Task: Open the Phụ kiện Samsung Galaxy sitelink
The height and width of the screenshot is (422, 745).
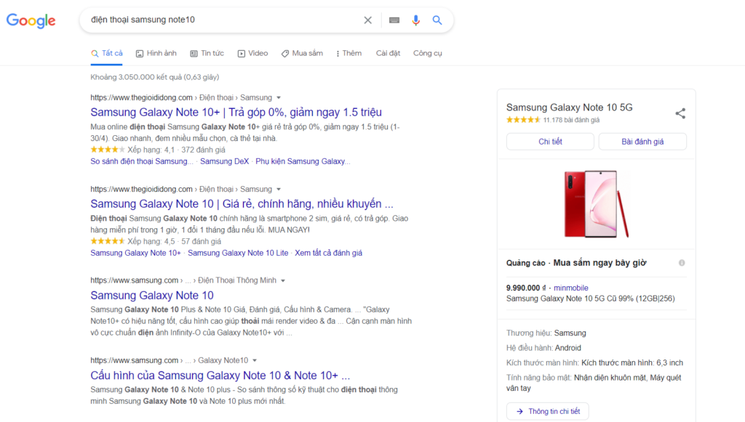Action: [303, 161]
